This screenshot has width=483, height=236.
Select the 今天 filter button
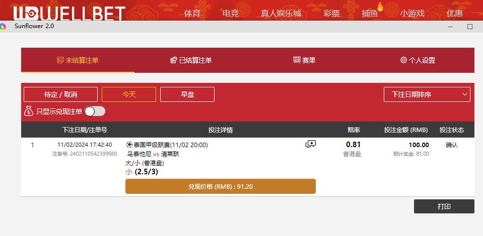(x=129, y=94)
